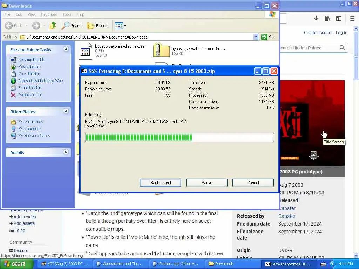Expand the Address bar dropdown arrow
The height and width of the screenshot is (269, 359).
click(256, 36)
